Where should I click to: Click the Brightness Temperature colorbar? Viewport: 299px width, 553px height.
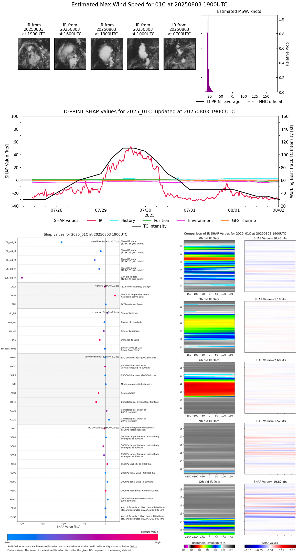pos(209,546)
